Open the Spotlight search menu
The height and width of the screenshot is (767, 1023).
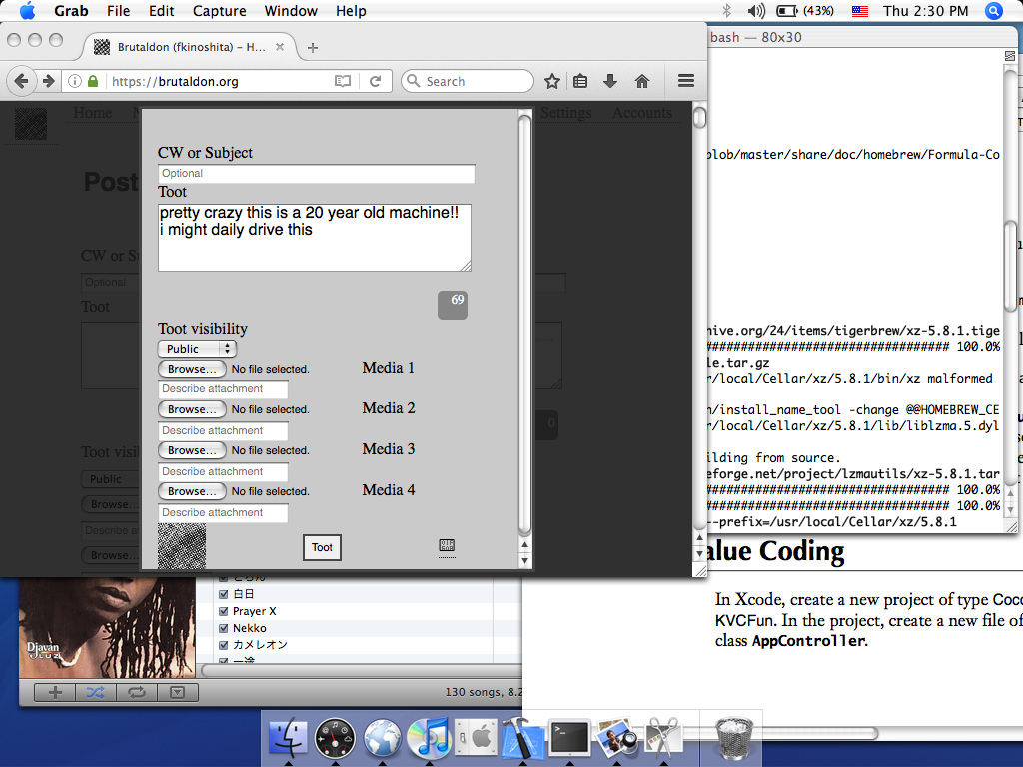pos(994,11)
